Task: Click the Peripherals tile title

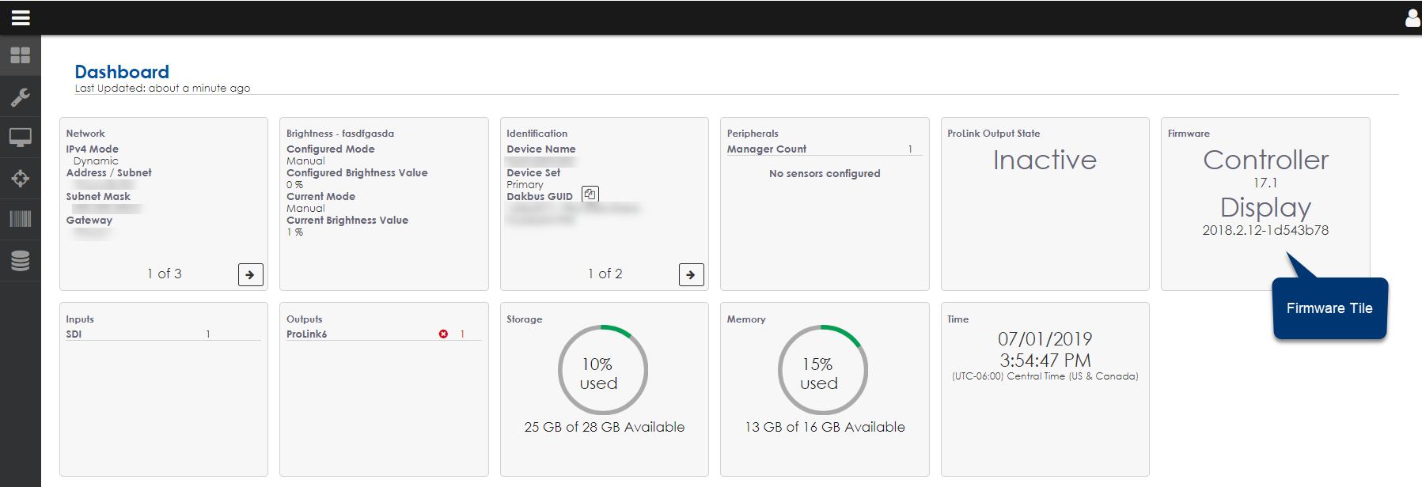Action: pos(753,134)
